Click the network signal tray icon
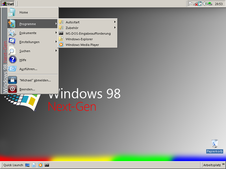Image resolution: width=226 pixels, height=169 pixels. [195, 4]
